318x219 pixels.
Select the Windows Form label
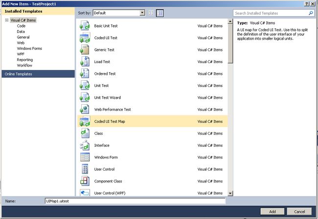pyautogui.click(x=106, y=157)
